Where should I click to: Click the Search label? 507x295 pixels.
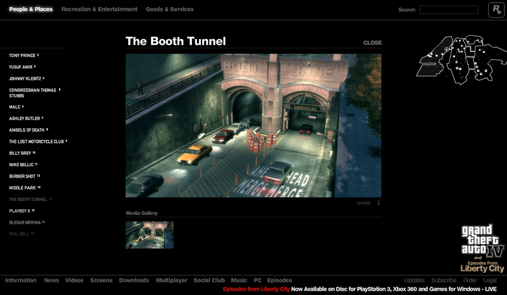406,9
